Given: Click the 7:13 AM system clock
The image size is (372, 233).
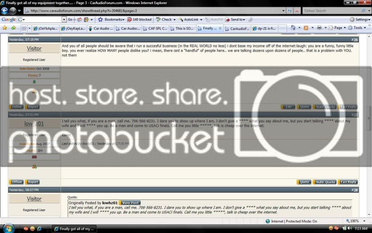Looking at the screenshot, I should (x=361, y=229).
